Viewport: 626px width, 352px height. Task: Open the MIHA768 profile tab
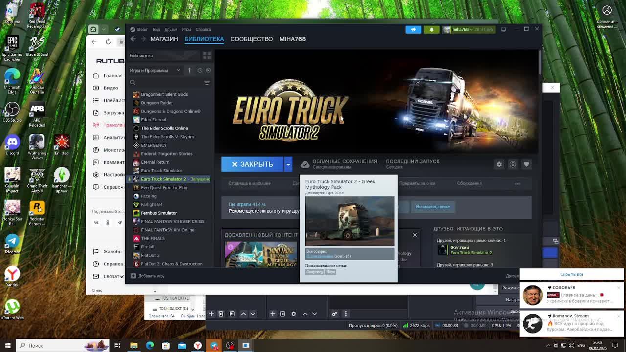pos(292,39)
